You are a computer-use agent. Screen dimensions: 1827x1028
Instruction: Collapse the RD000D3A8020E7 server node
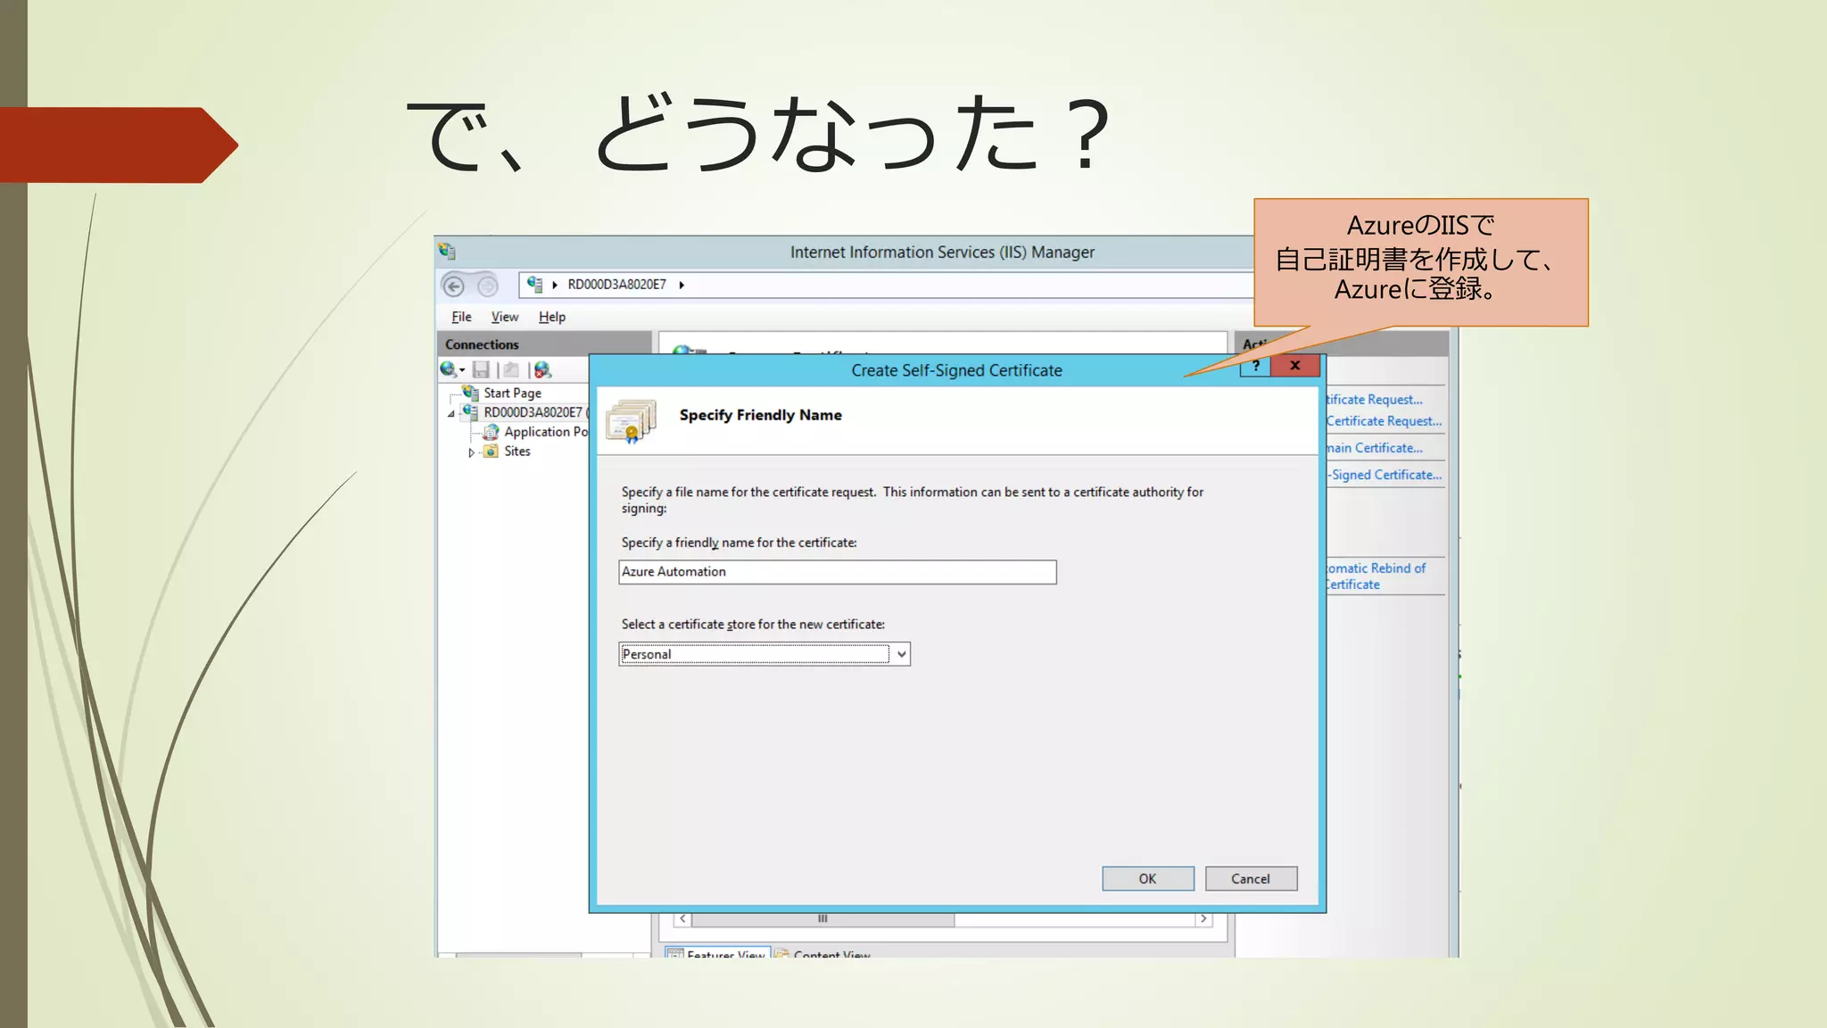[x=451, y=413]
